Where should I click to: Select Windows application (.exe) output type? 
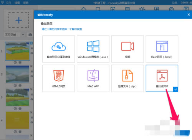coord(93,49)
